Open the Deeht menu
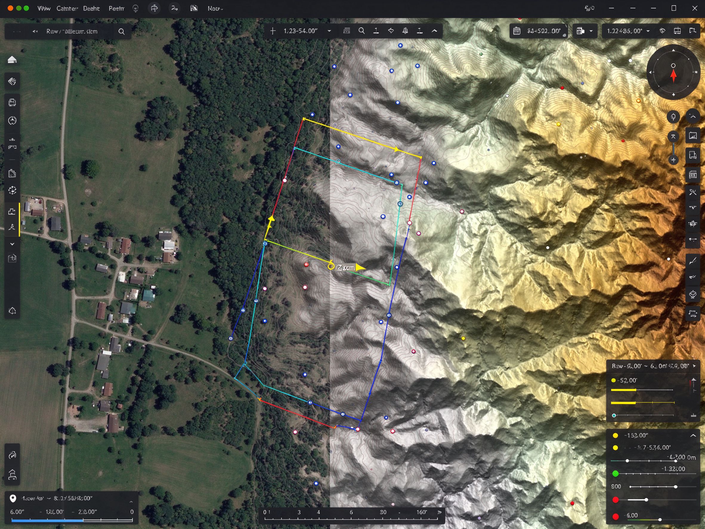The image size is (705, 529). coord(92,9)
